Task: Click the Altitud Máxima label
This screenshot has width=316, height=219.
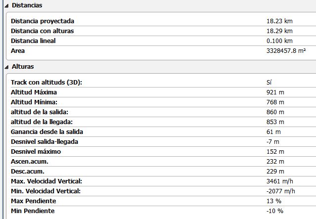Action: [x=34, y=92]
